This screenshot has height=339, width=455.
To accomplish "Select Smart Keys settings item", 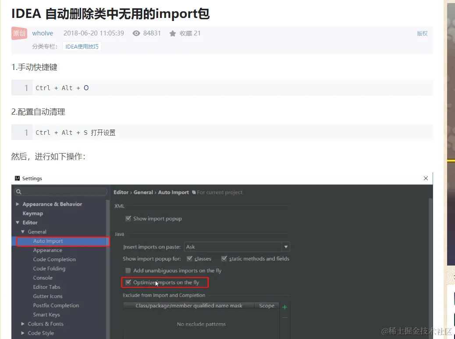I will 46,315.
